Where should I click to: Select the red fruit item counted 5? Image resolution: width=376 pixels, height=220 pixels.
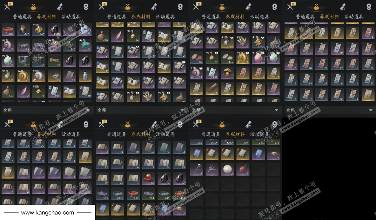tap(243, 169)
